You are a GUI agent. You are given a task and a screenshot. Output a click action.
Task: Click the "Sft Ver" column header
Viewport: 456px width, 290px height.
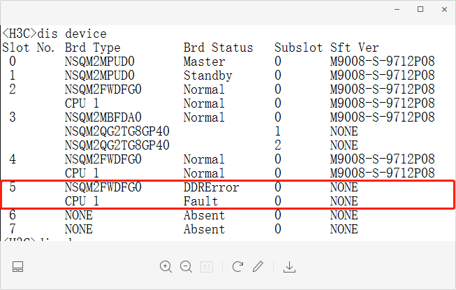coord(354,48)
